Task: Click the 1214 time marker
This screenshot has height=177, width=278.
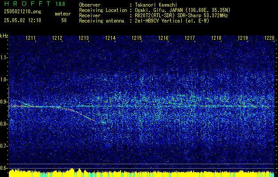Action: 110,38
